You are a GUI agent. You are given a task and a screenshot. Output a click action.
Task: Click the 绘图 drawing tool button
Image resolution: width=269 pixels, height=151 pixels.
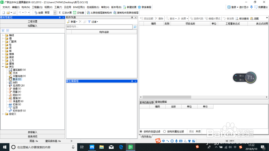(x=38, y=13)
